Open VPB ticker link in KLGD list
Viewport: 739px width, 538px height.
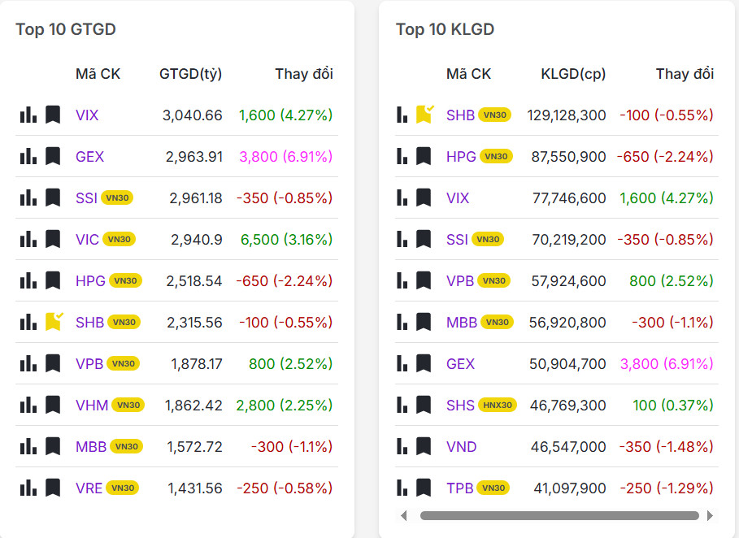pyautogui.click(x=460, y=280)
